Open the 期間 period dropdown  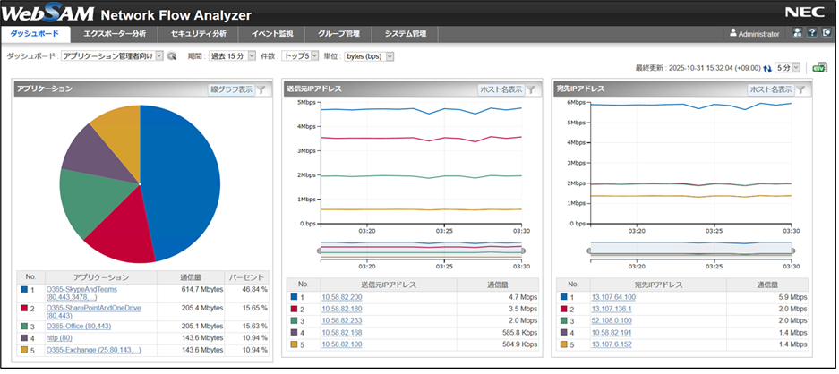click(231, 56)
